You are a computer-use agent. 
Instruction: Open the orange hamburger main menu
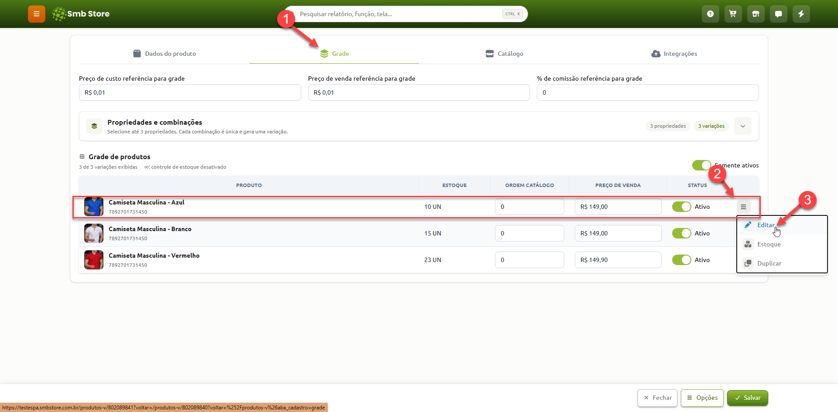37,14
